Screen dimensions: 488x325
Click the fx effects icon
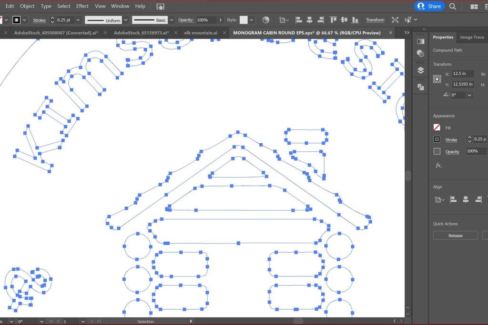438,166
